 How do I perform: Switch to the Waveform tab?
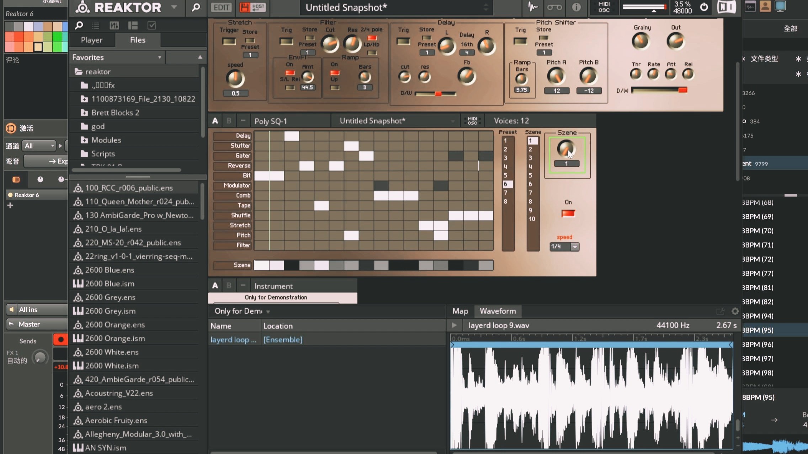click(498, 311)
